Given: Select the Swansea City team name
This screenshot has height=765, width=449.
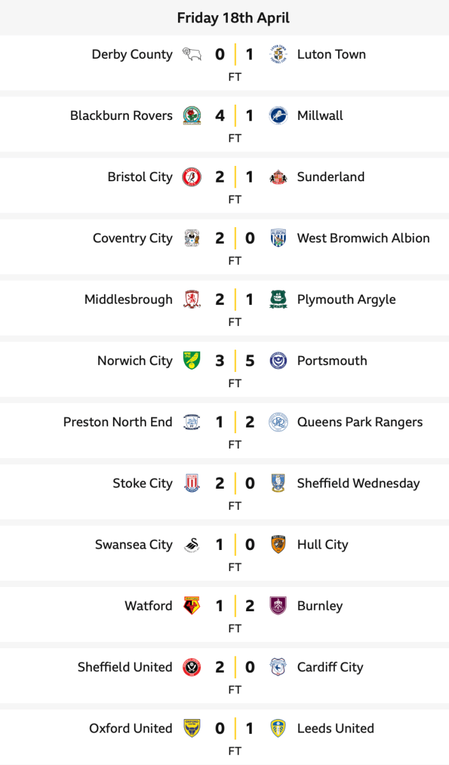Looking at the screenshot, I should (x=134, y=544).
